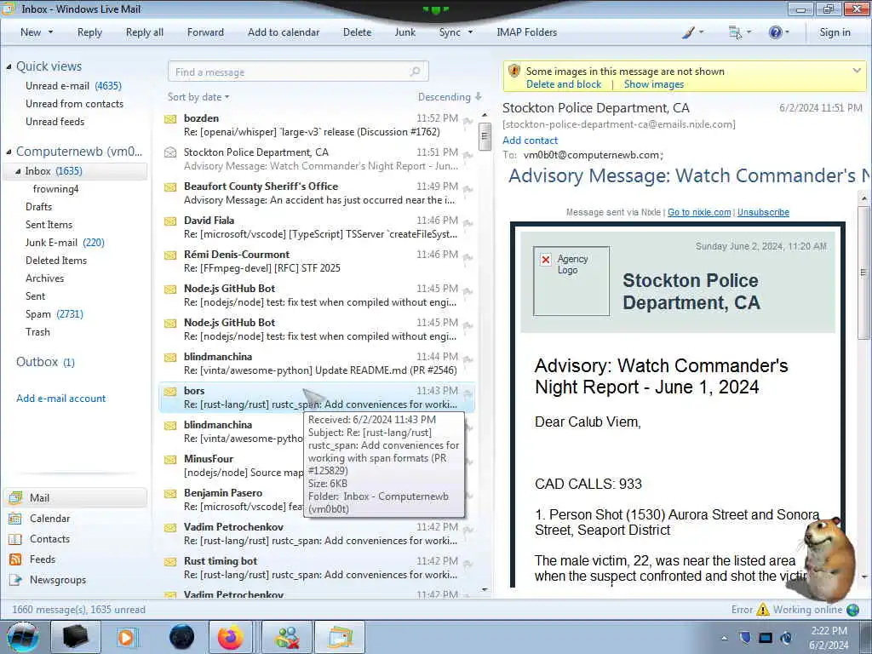The image size is (872, 654).
Task: Open the New dropdown arrow
Action: point(50,32)
